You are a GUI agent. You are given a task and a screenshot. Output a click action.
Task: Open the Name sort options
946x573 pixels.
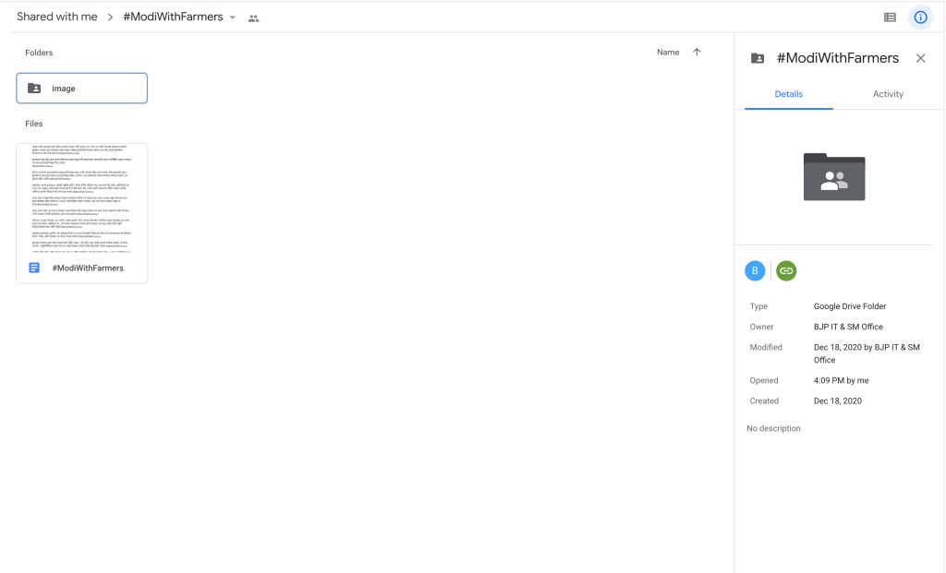point(668,53)
